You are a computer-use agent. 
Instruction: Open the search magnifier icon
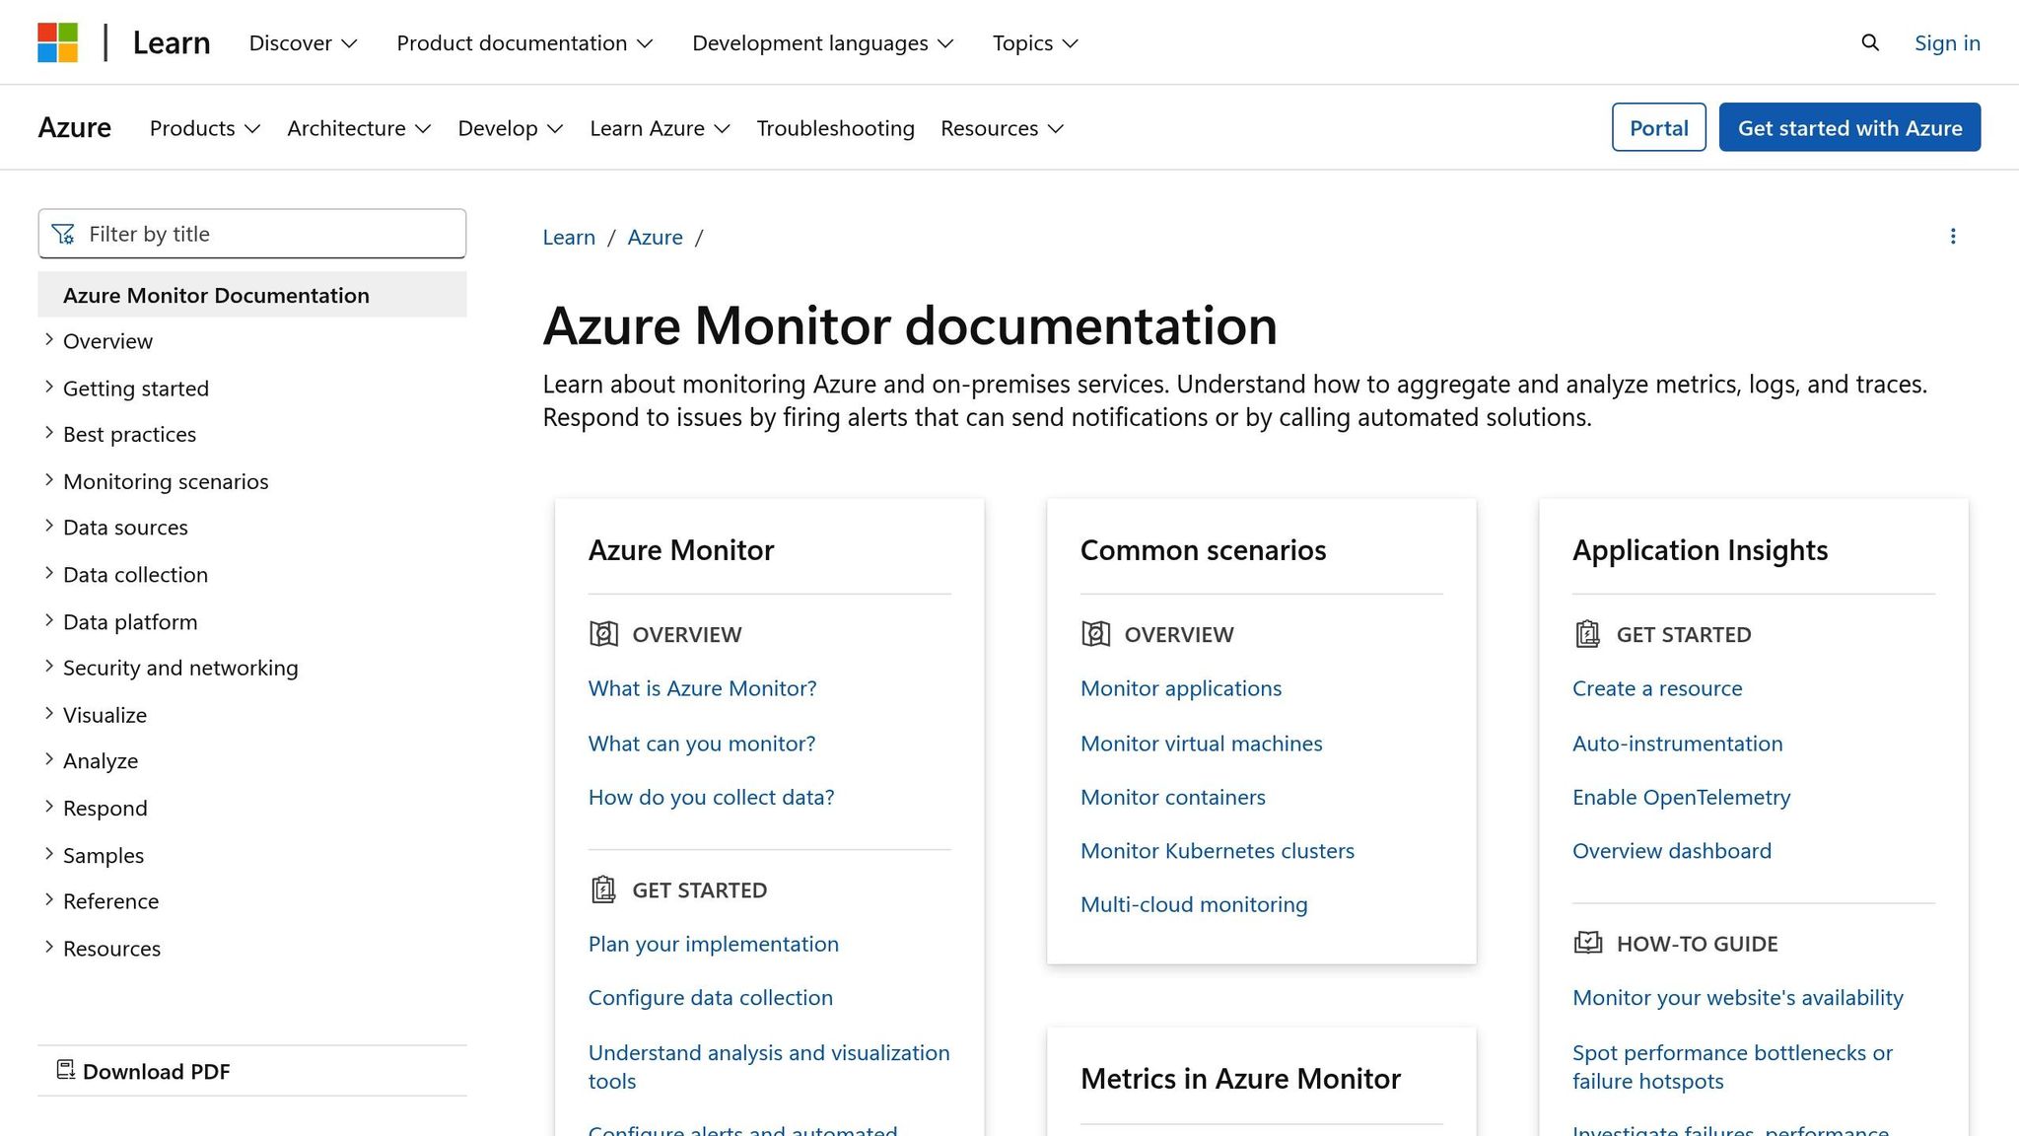(x=1870, y=42)
